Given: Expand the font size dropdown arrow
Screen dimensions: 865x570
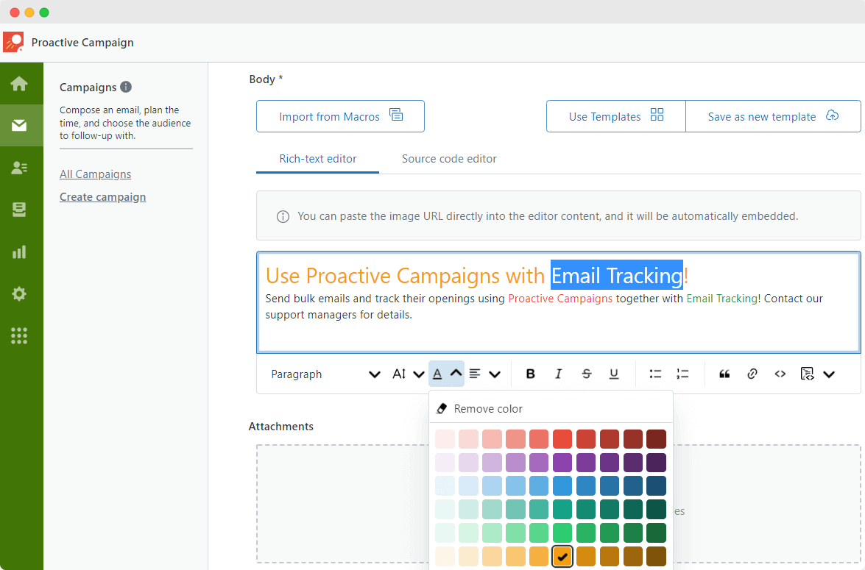Looking at the screenshot, I should [x=419, y=375].
